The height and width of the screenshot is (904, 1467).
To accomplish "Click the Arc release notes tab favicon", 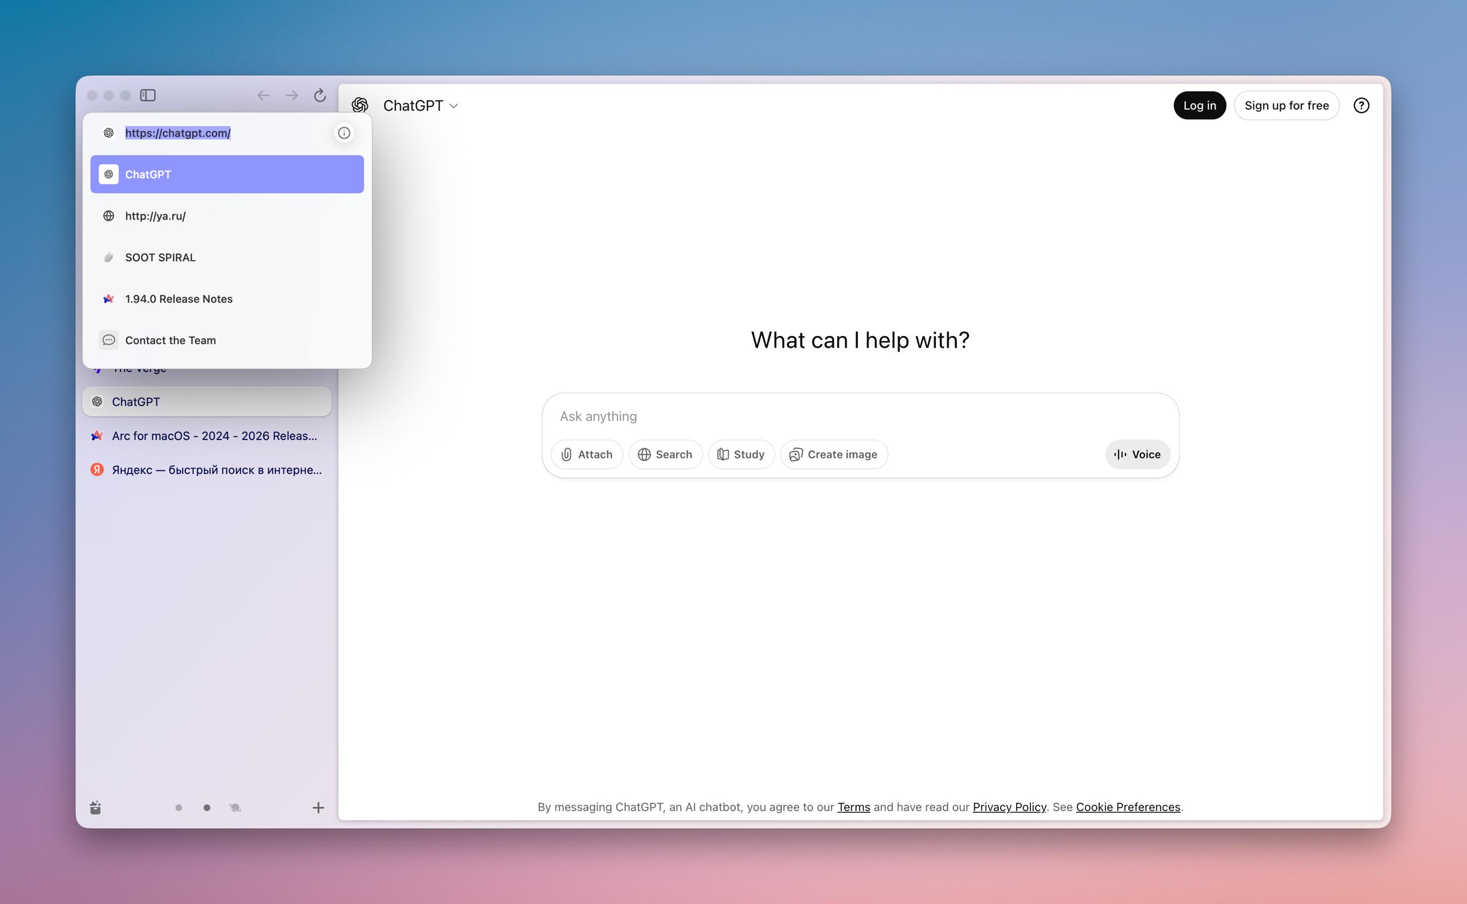I will click(97, 436).
